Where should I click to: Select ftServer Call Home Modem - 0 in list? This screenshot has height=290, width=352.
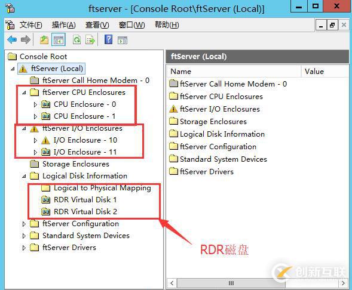click(234, 84)
